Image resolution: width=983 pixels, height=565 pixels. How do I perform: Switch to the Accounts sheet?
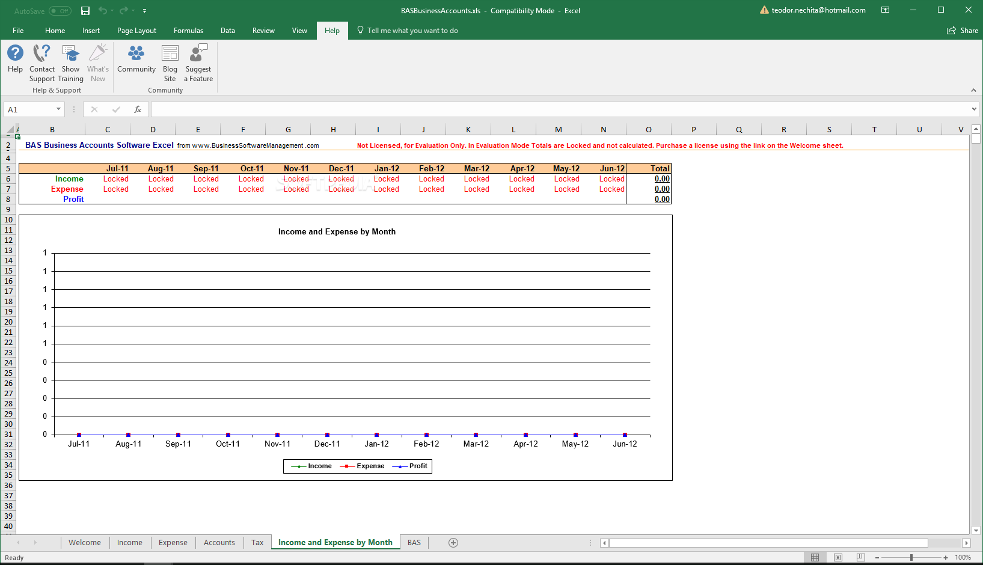(x=219, y=542)
